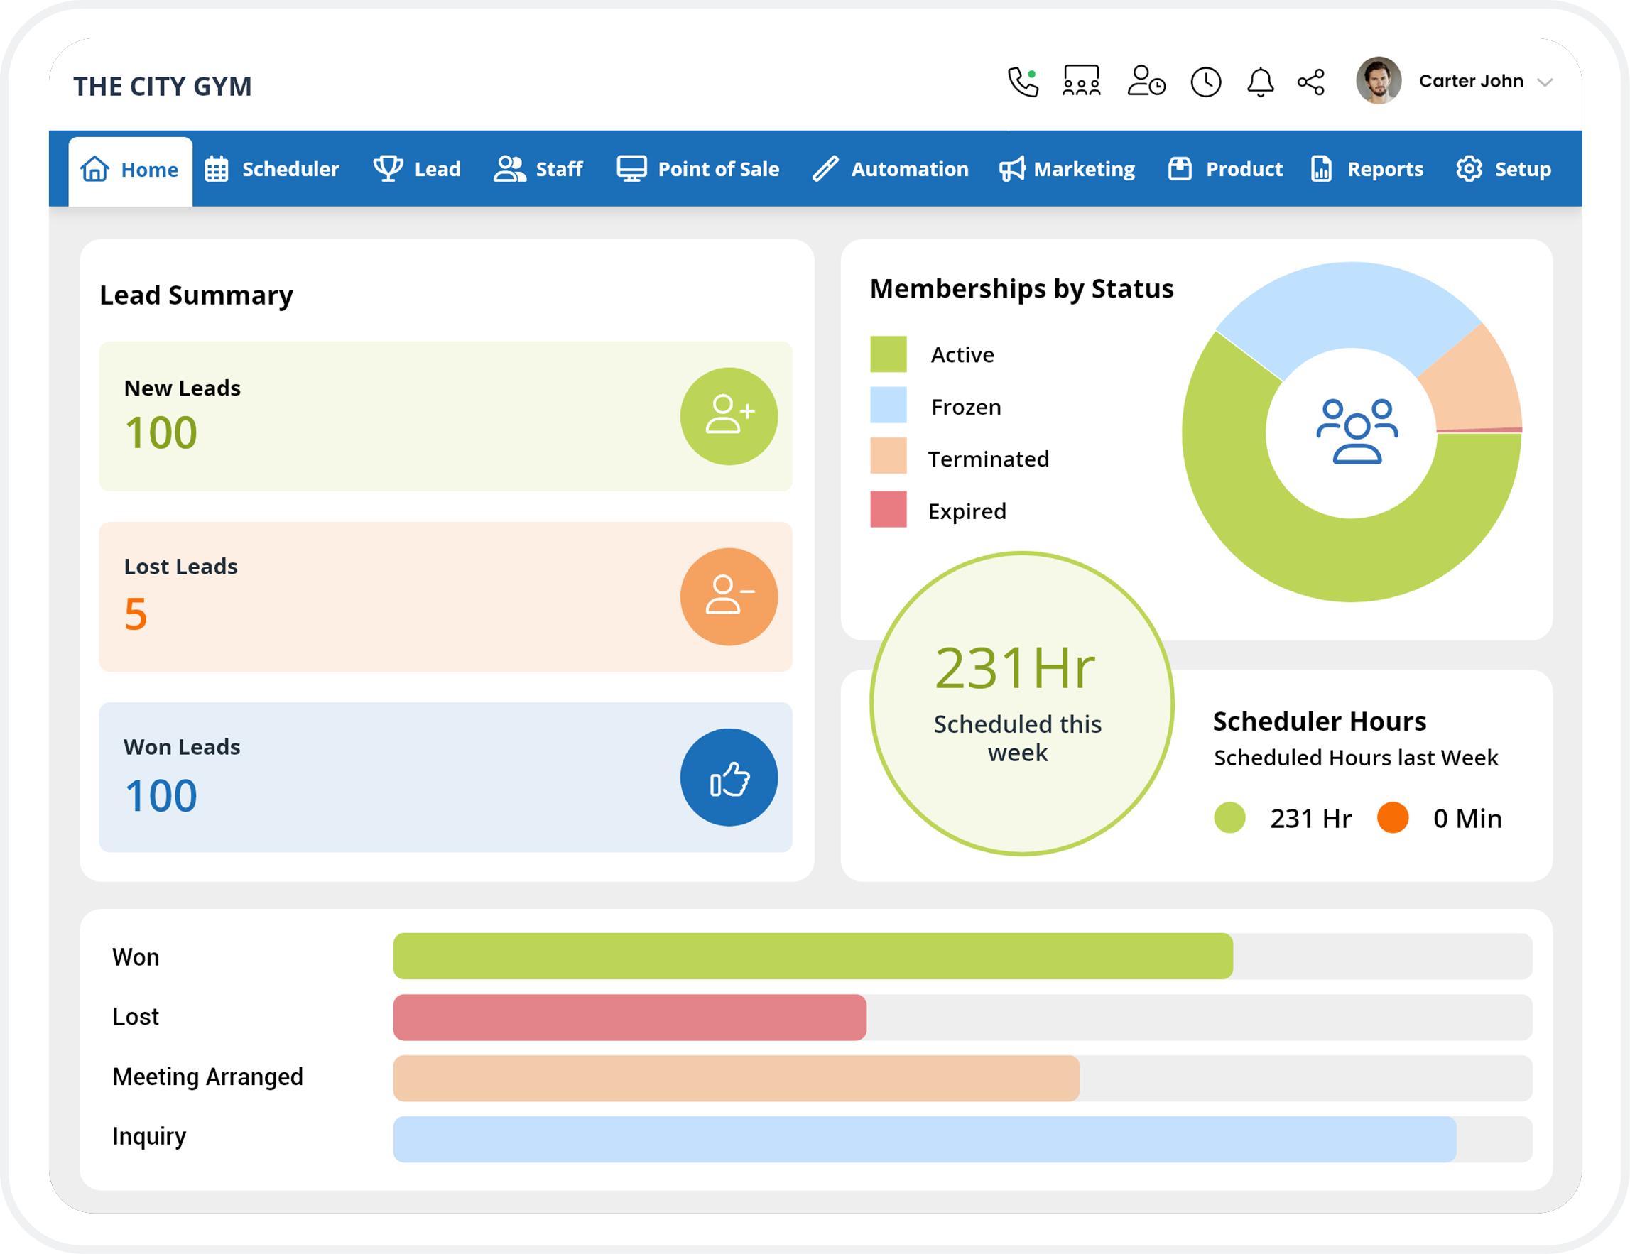
Task: Navigate to Point of Sale
Action: tap(699, 168)
